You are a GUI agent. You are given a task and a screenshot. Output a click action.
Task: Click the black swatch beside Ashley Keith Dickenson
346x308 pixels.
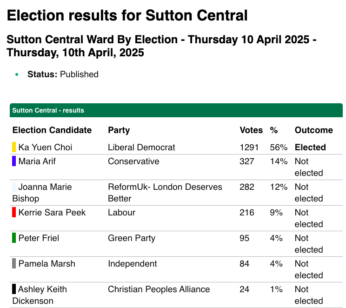coord(14,289)
